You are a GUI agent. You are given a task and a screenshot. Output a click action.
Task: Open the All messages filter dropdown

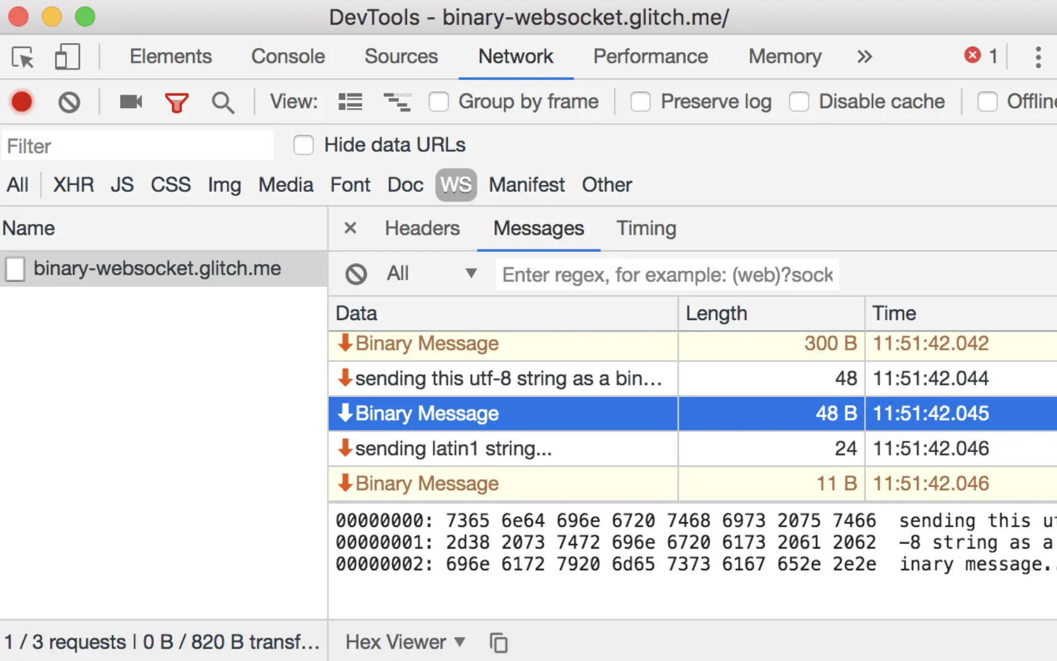coord(431,273)
